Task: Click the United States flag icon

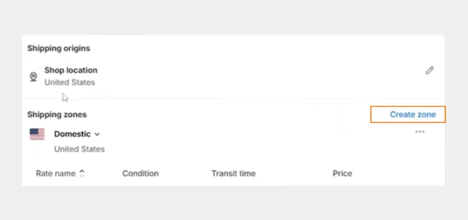Action: tap(37, 134)
